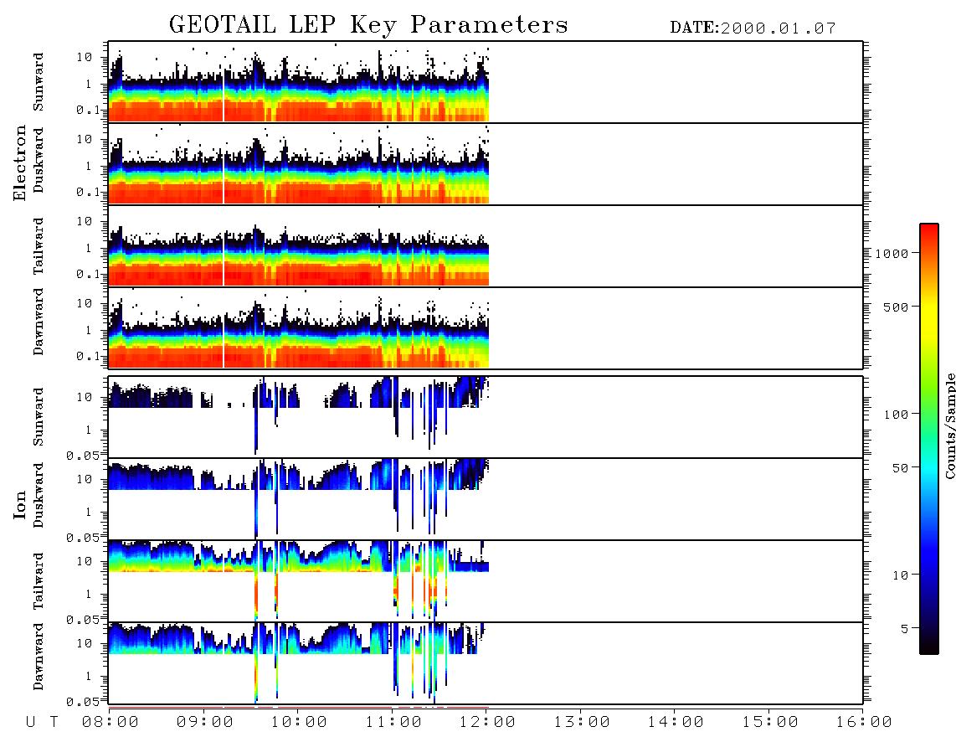
Task: Click the Ion Duskward panel label
Action: click(x=39, y=495)
